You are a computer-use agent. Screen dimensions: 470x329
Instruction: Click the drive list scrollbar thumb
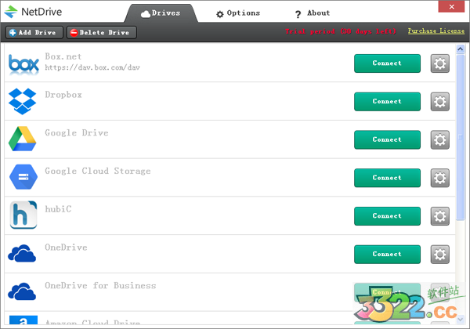click(x=461, y=137)
